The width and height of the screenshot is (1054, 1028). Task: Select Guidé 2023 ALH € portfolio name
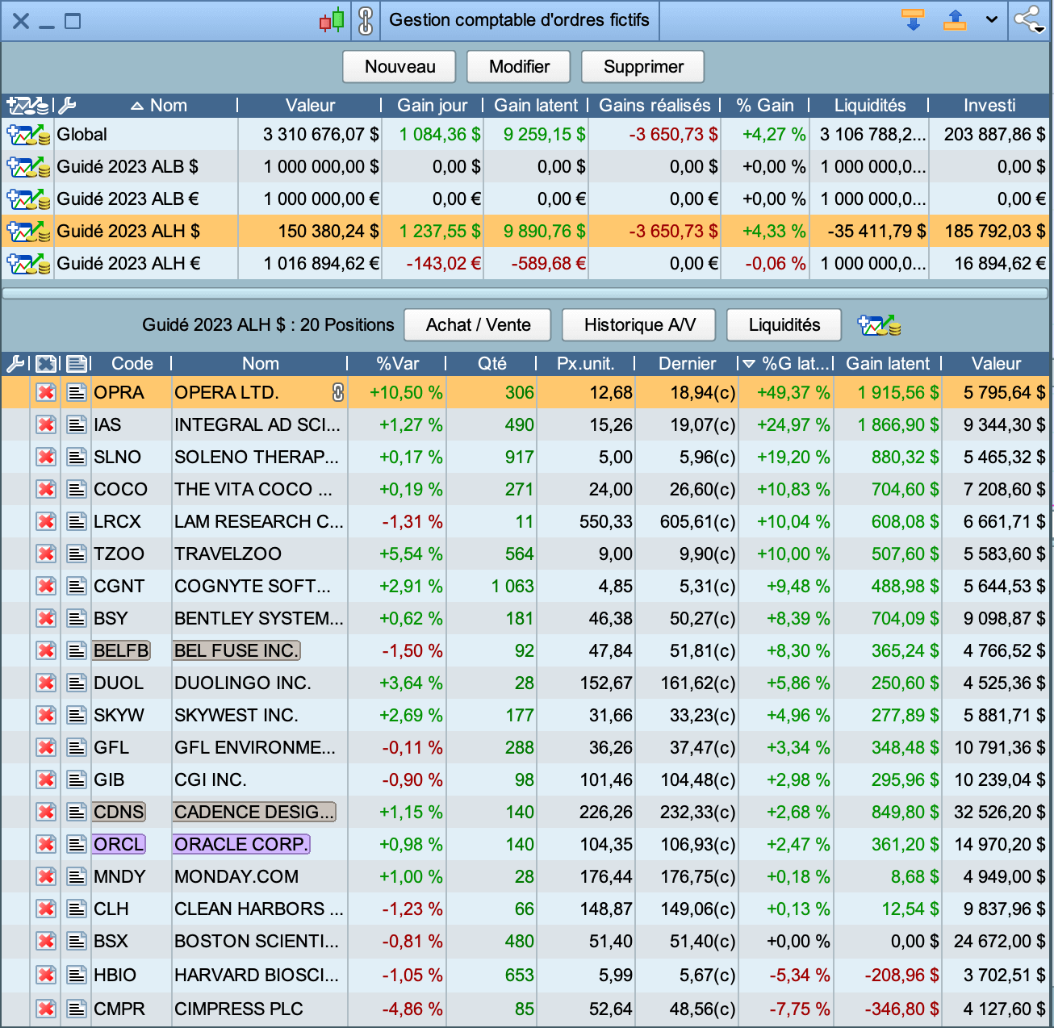tap(128, 264)
